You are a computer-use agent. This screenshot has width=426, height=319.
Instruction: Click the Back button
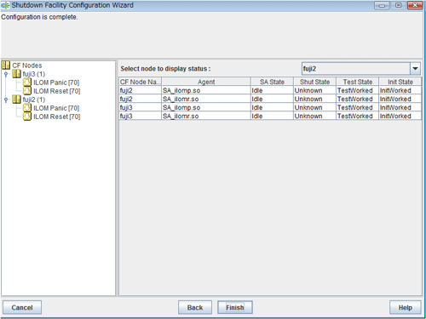click(x=195, y=307)
